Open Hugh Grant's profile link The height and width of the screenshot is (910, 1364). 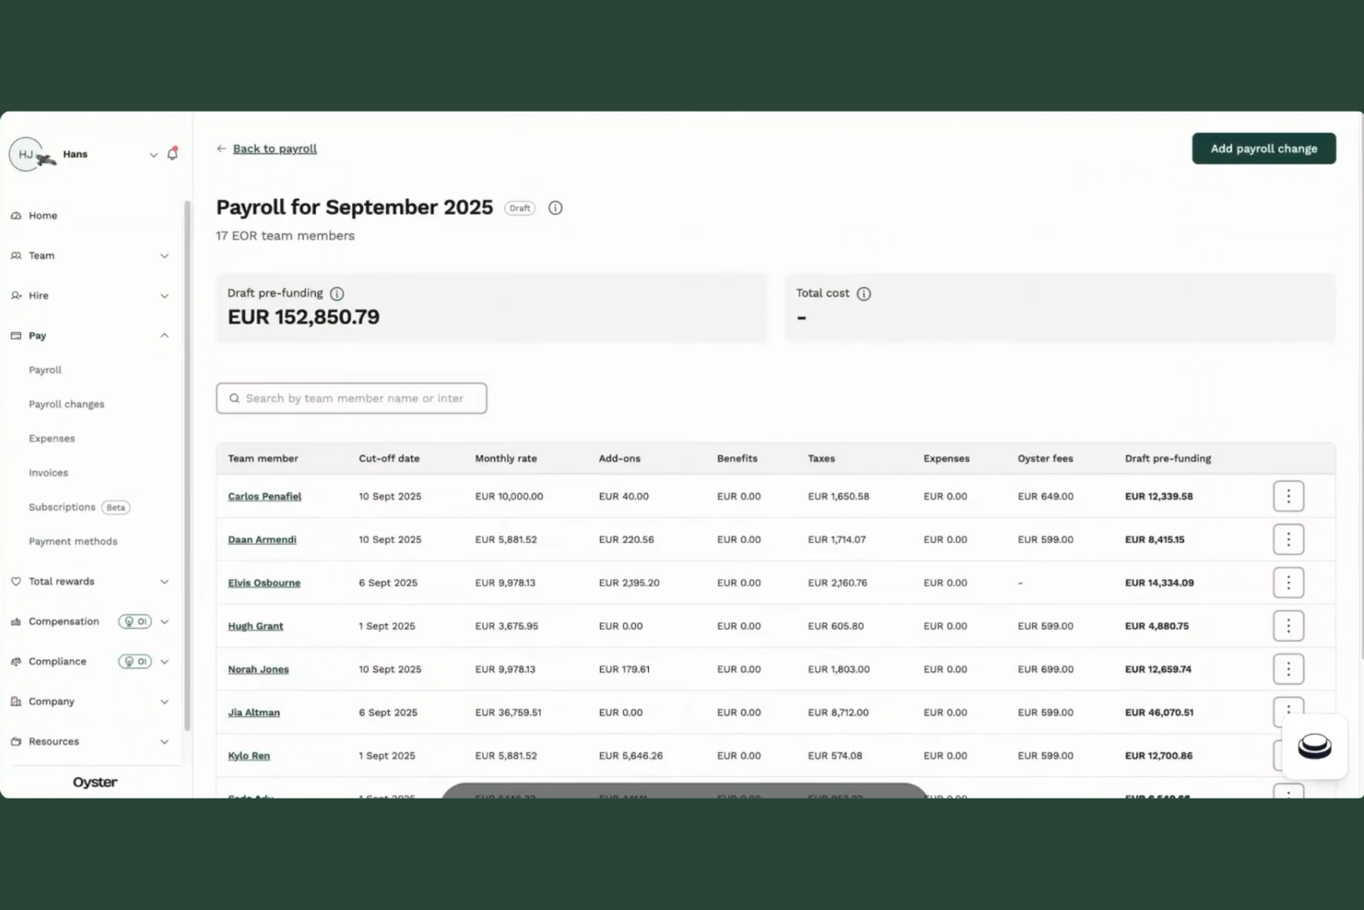255,626
